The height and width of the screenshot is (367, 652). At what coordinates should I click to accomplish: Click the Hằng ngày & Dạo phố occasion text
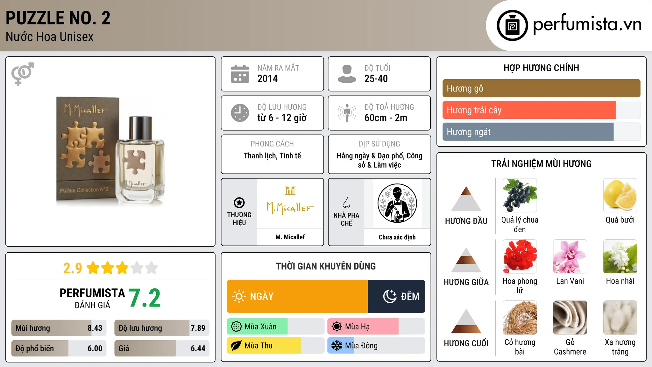379,160
